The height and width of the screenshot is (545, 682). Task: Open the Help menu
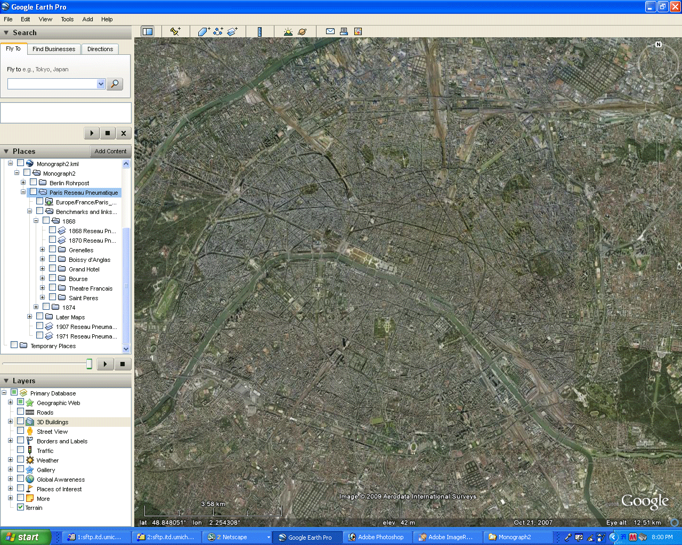(107, 19)
